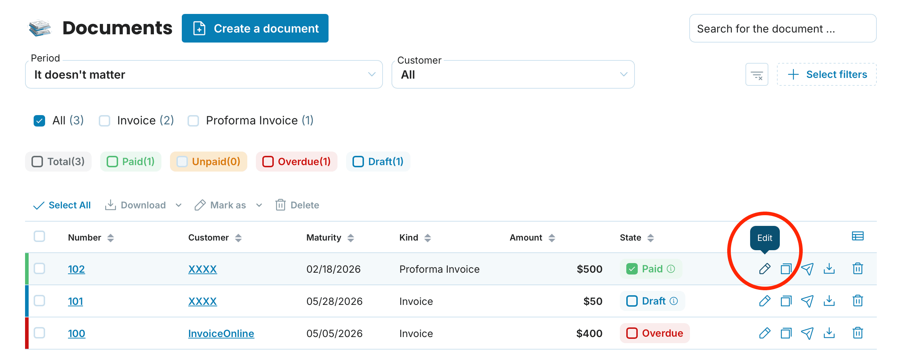The image size is (904, 361).
Task: Click Select All link
Action: coord(62,205)
